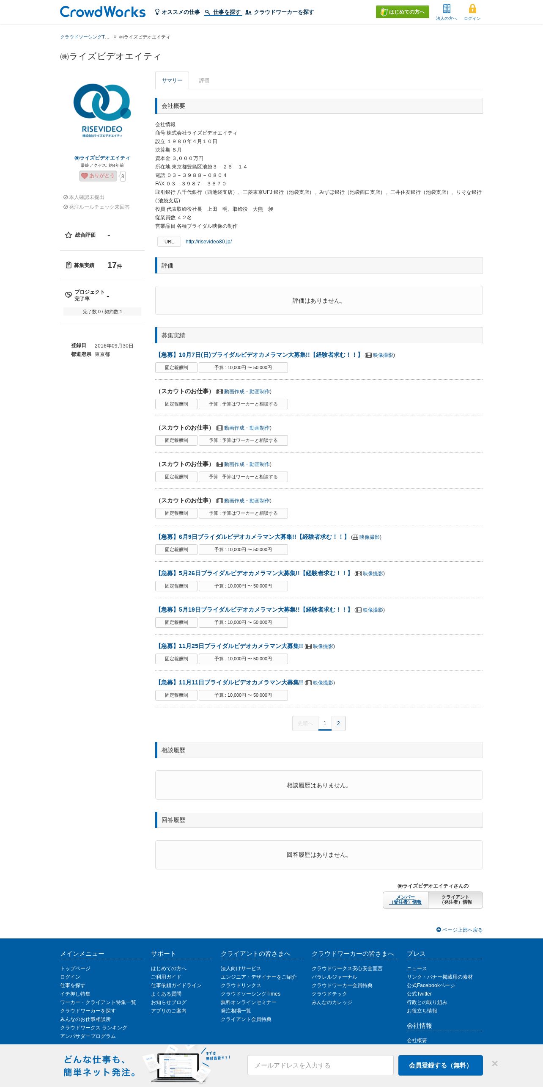
Task: Open the ㈱ライズビデオエイティ profile name link
Action: point(102,158)
